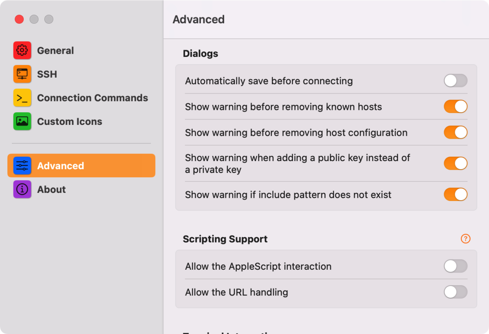The height and width of the screenshot is (334, 489).
Task: Disable warning before removing known hosts
Action: tap(456, 107)
